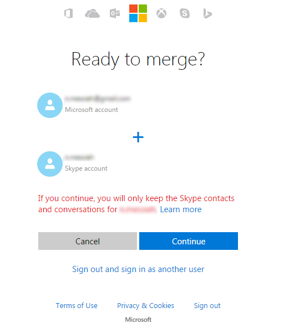Click the blue plus sign

tap(138, 137)
